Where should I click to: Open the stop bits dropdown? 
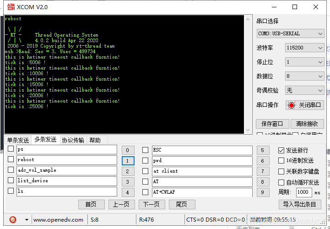304,62
